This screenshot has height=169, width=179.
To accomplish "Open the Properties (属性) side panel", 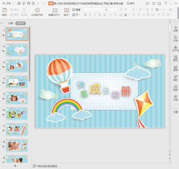I will 175,78.
